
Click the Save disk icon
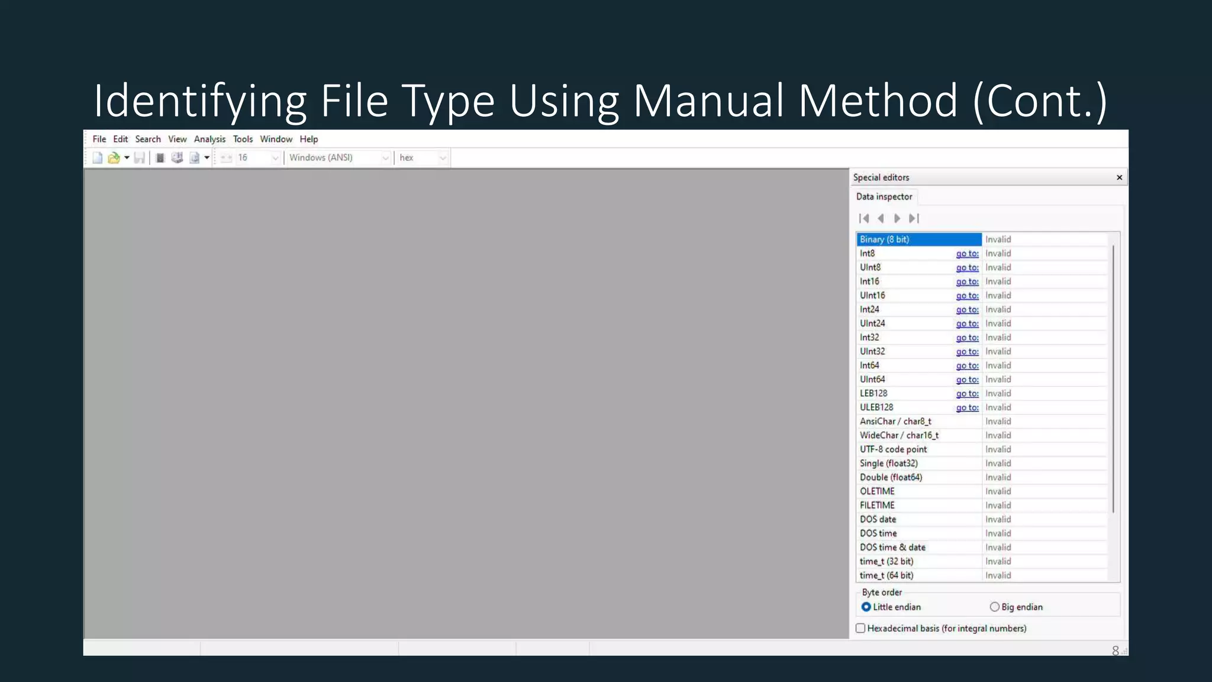point(140,157)
